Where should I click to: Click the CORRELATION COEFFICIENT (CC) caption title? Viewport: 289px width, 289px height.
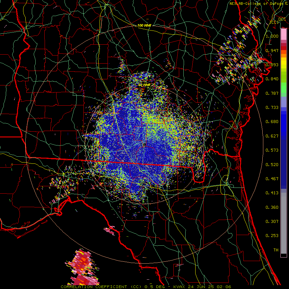(101, 287)
